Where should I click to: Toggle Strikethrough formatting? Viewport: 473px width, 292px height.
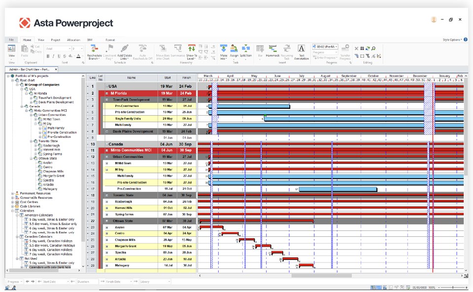[x=65, y=56]
